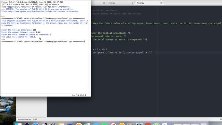The width and height of the screenshot is (222, 125).
Task: Click shell line 'Enter the initial principal: 100'
Action: (19, 30)
